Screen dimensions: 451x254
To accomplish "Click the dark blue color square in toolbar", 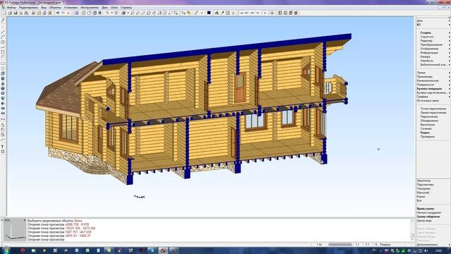I will coord(209,13).
